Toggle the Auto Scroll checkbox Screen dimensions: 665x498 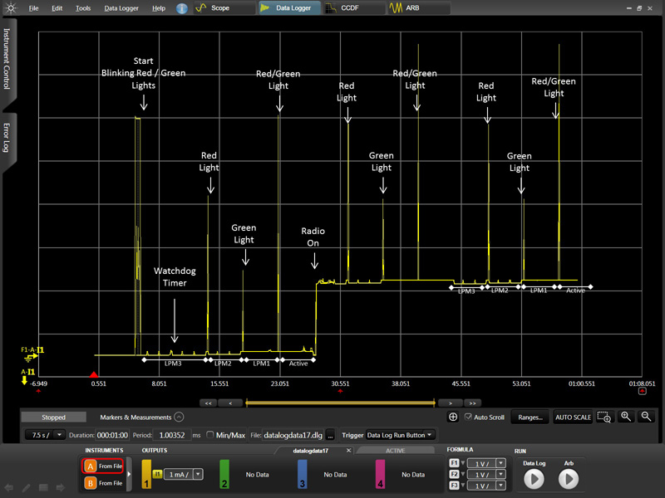(469, 417)
